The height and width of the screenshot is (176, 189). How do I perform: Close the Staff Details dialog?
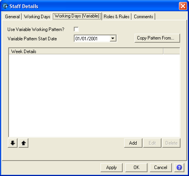pos(183,6)
